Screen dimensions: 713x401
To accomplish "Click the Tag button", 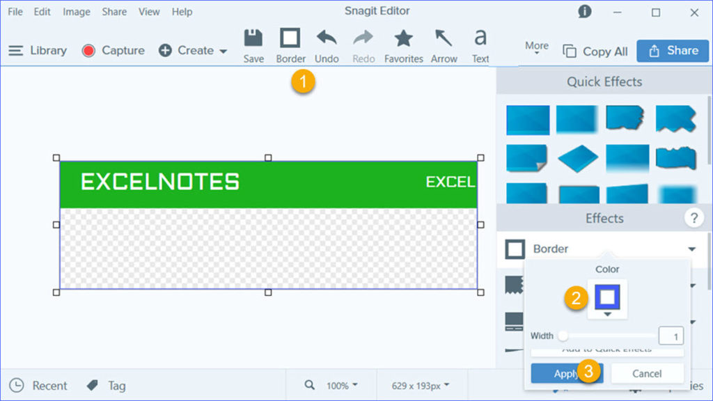I will [106, 386].
